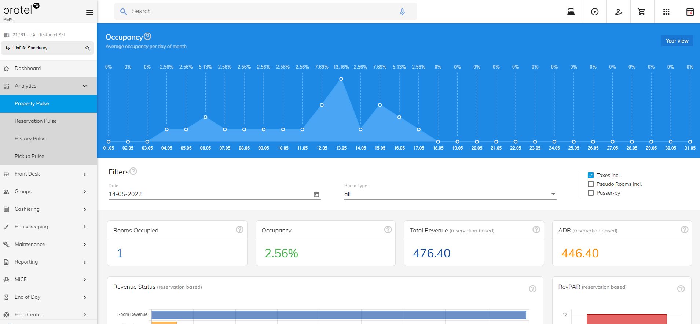Click the 15.05 occupancy data point

coord(380,105)
